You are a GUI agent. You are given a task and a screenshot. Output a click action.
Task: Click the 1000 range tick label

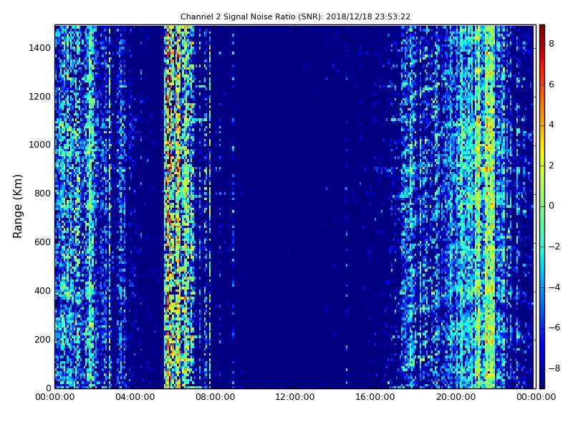pos(40,145)
